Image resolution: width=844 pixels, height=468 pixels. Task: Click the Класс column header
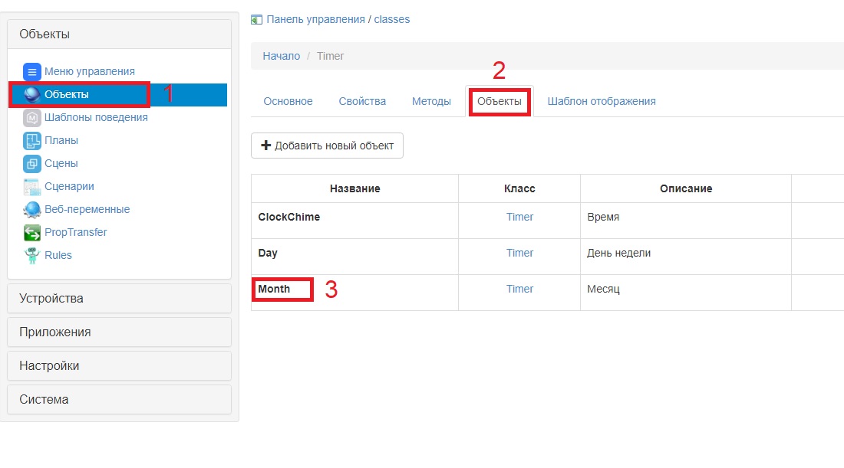click(519, 188)
